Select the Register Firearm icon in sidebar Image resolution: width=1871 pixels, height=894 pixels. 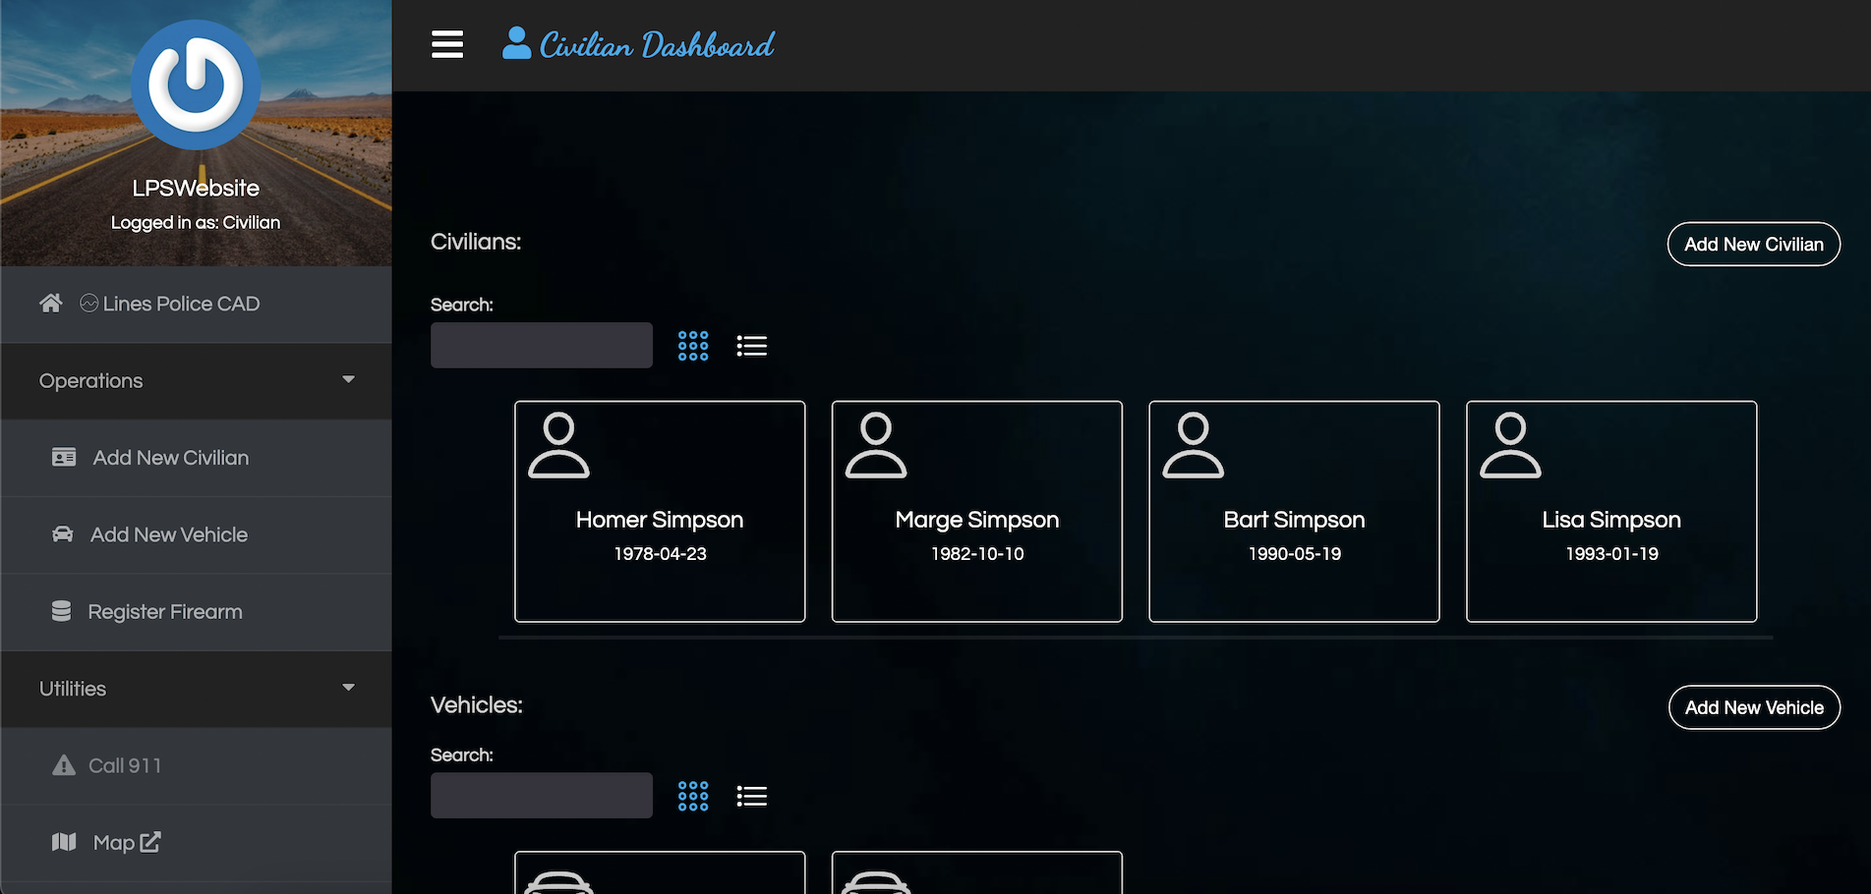(62, 610)
